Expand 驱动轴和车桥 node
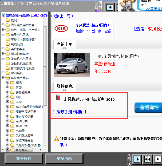The width and height of the screenshot is (162, 166). click(x=3, y=54)
